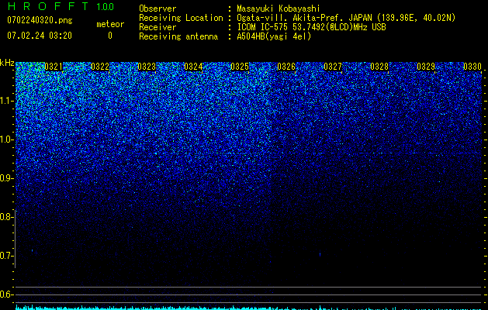Click the 0.9 kHz axis label
Viewport: 488px width, 310px height.
click(7, 178)
